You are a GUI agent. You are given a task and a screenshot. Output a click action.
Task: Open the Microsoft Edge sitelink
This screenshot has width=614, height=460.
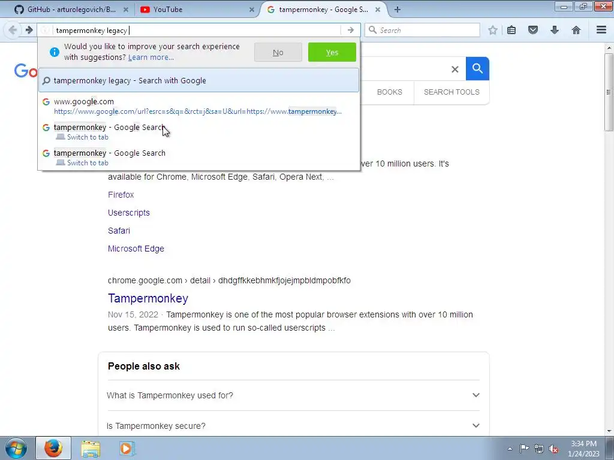coord(136,249)
